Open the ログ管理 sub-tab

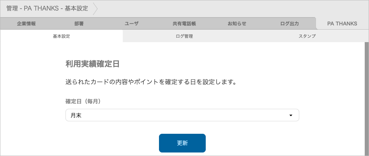click(x=184, y=36)
